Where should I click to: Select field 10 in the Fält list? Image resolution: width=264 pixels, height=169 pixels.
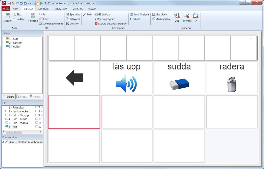coord(39,119)
